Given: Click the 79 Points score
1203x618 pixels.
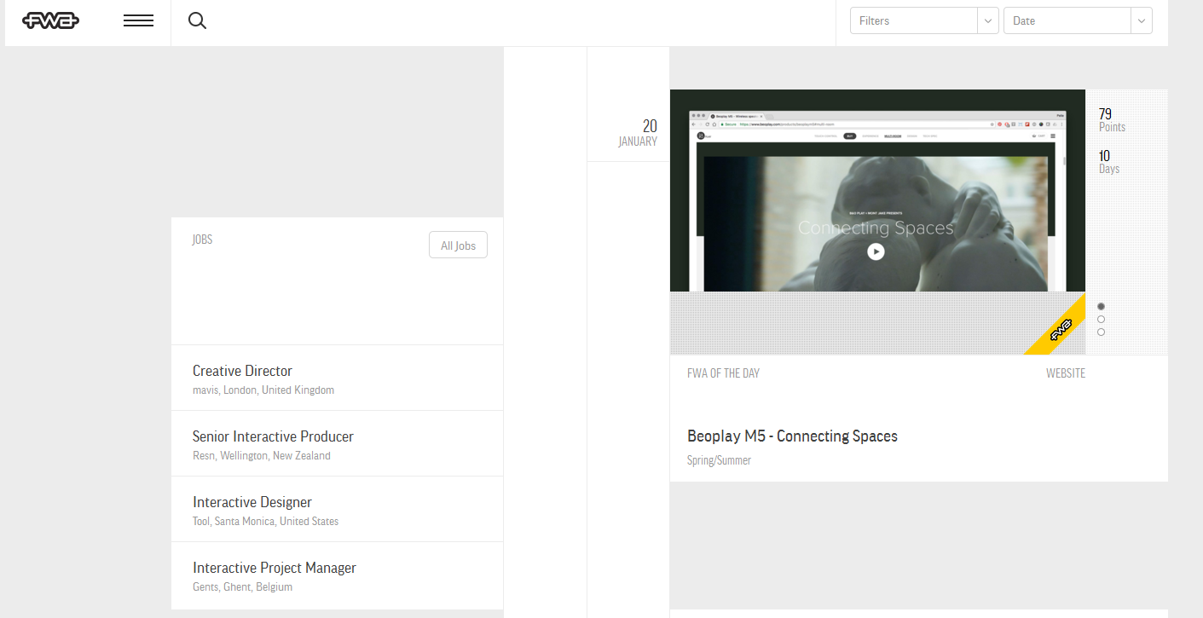Looking at the screenshot, I should [1112, 119].
